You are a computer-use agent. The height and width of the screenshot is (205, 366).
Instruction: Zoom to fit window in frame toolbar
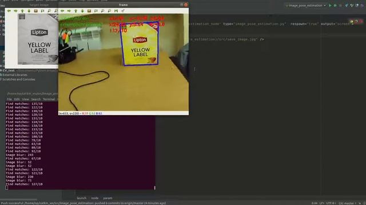(x=89, y=11)
